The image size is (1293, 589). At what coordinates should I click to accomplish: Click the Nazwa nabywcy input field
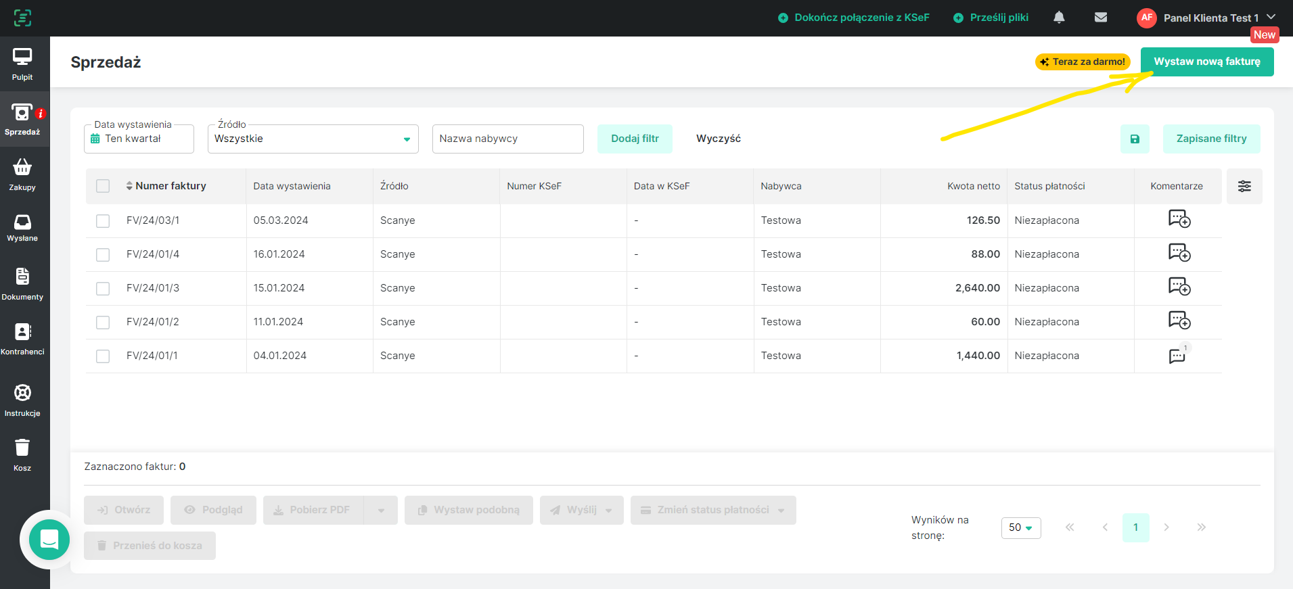pyautogui.click(x=507, y=139)
